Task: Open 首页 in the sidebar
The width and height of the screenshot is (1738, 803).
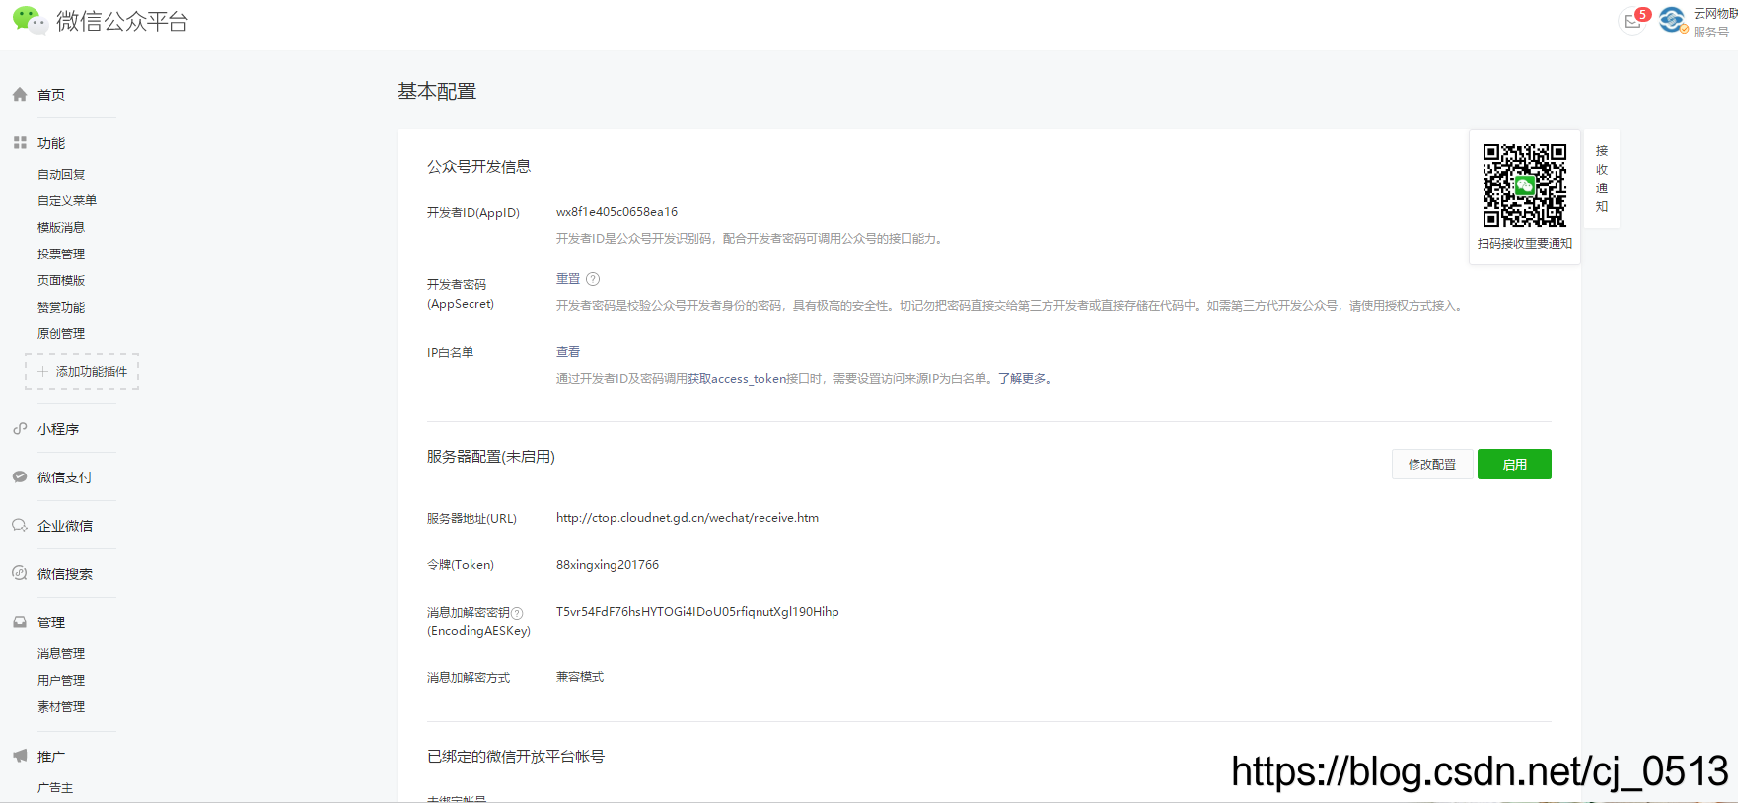Action: [x=51, y=95]
